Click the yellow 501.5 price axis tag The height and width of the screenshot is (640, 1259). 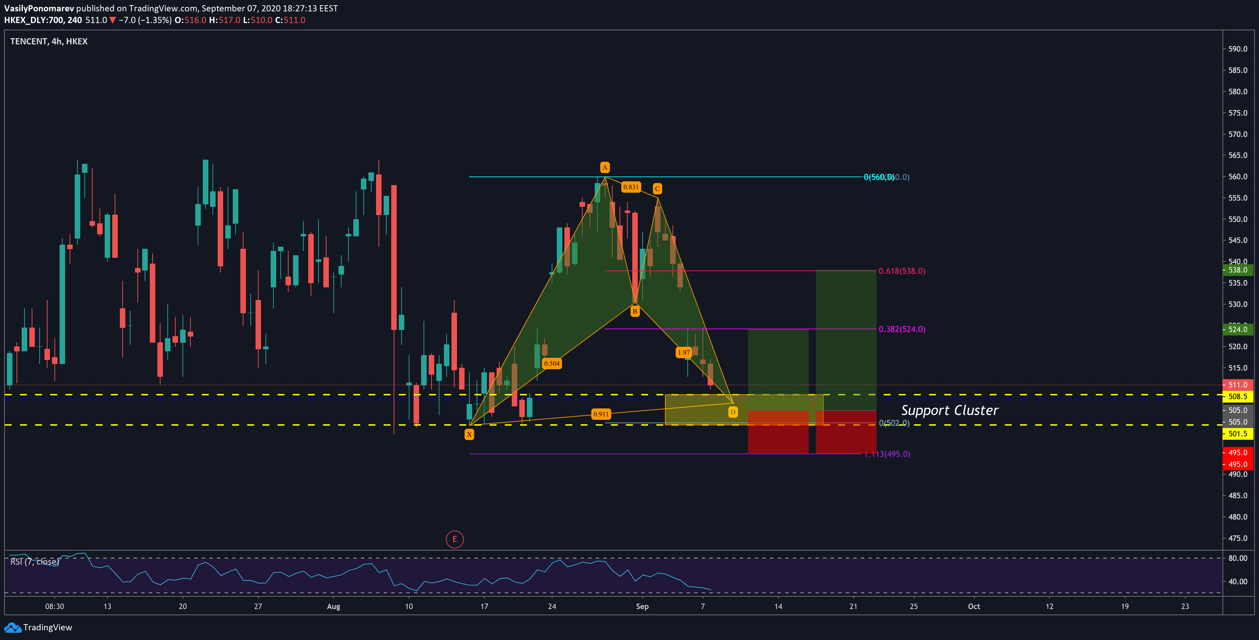tap(1238, 434)
